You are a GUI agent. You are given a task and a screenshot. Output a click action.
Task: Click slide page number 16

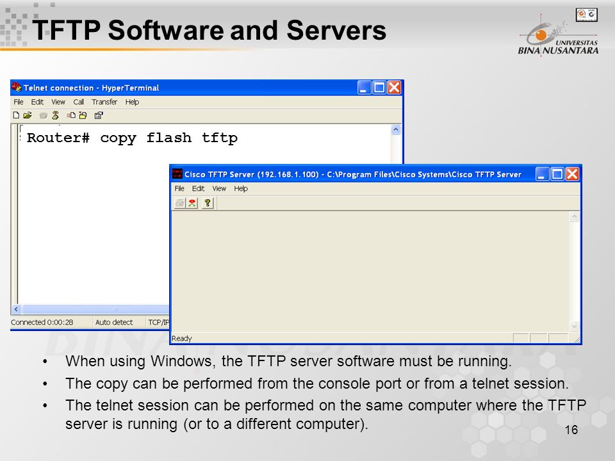pos(571,430)
